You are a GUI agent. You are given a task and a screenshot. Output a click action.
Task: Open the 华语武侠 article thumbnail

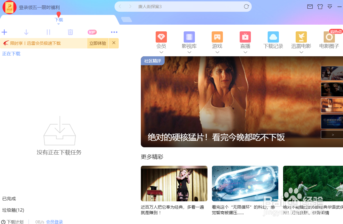(x=313, y=183)
